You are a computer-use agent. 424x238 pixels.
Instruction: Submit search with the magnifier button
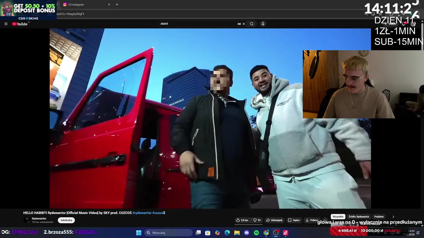coord(252,24)
